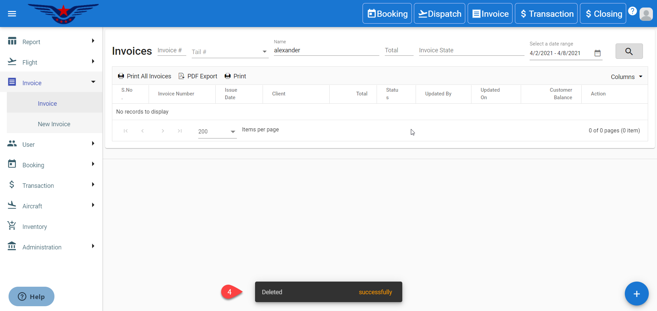657x311 pixels.
Task: Open the help question mark icon
Action: click(632, 11)
